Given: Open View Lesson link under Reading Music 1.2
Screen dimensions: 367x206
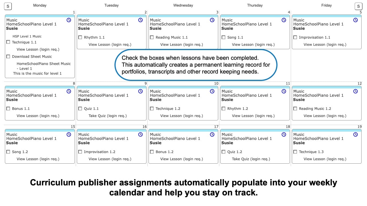Looking at the screenshot, I should coord(325,116).
